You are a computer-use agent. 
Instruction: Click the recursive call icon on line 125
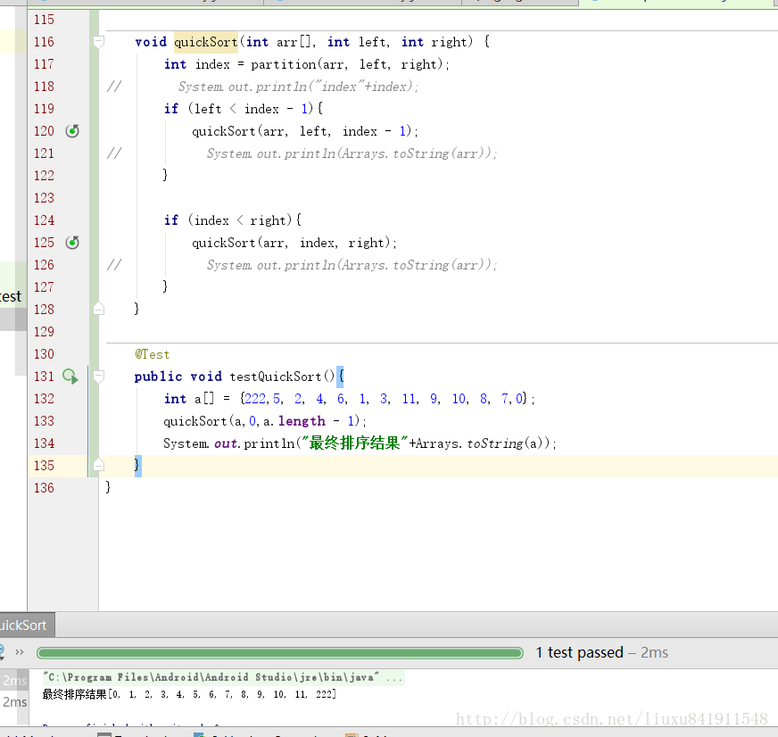coord(72,243)
